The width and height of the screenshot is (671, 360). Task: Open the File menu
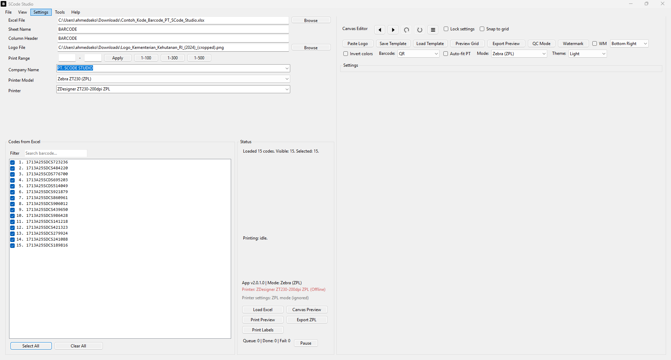click(x=8, y=12)
